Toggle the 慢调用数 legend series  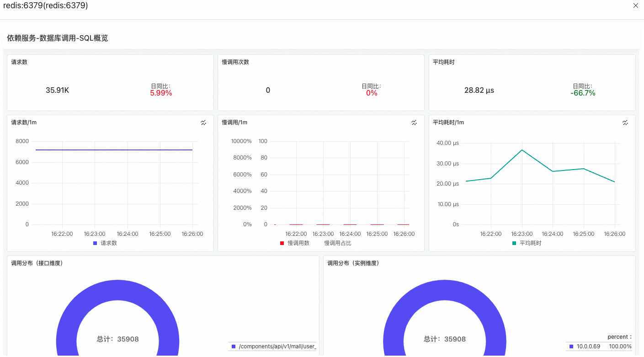pos(295,243)
